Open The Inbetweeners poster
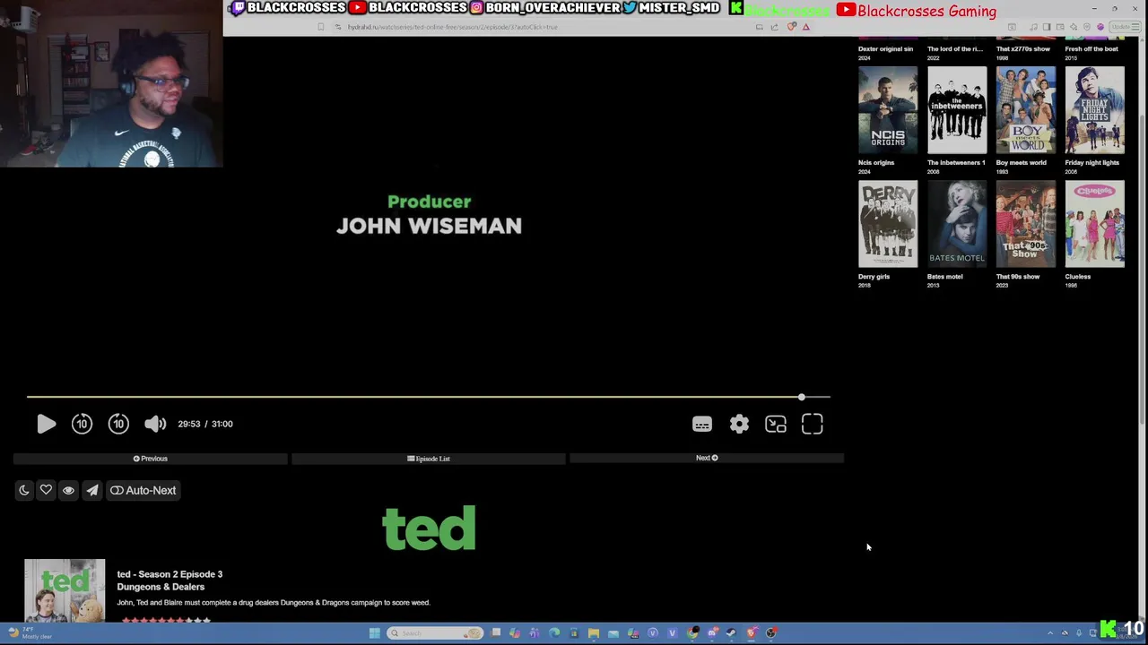1148x645 pixels. pyautogui.click(x=957, y=110)
